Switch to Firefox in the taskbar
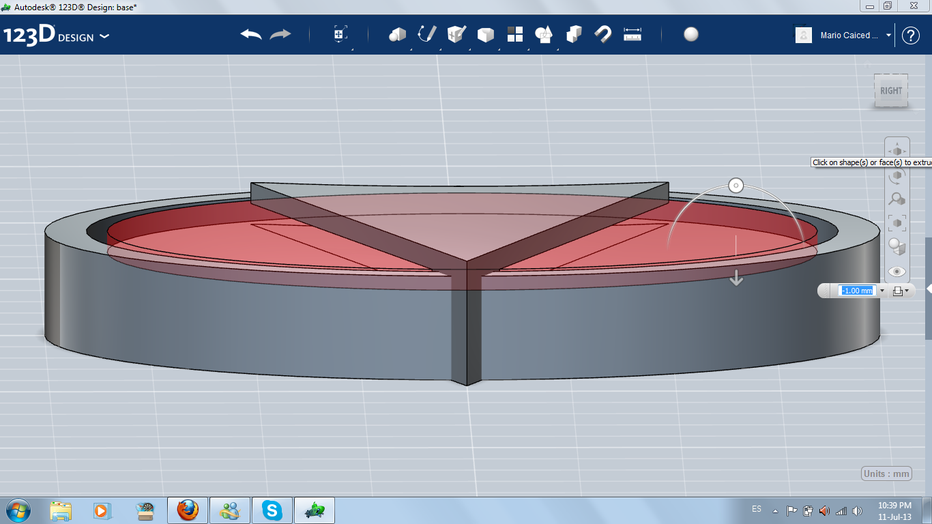This screenshot has height=524, width=932. (188, 510)
